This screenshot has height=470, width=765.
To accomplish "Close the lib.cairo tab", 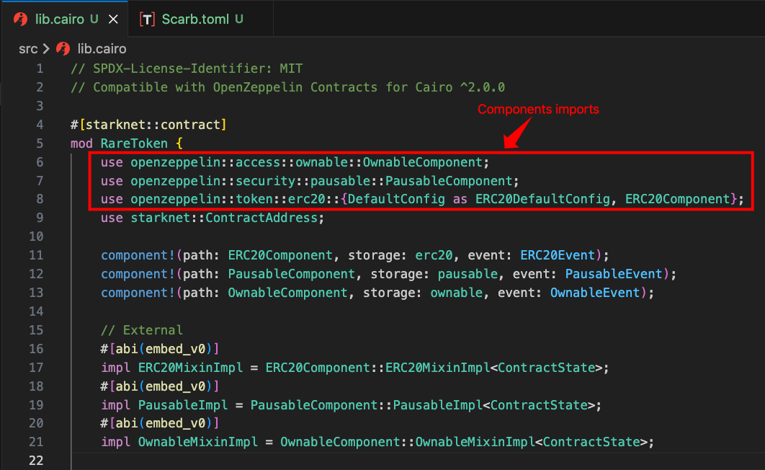I will [x=113, y=19].
